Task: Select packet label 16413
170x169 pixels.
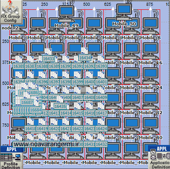Action: (x=54, y=113)
